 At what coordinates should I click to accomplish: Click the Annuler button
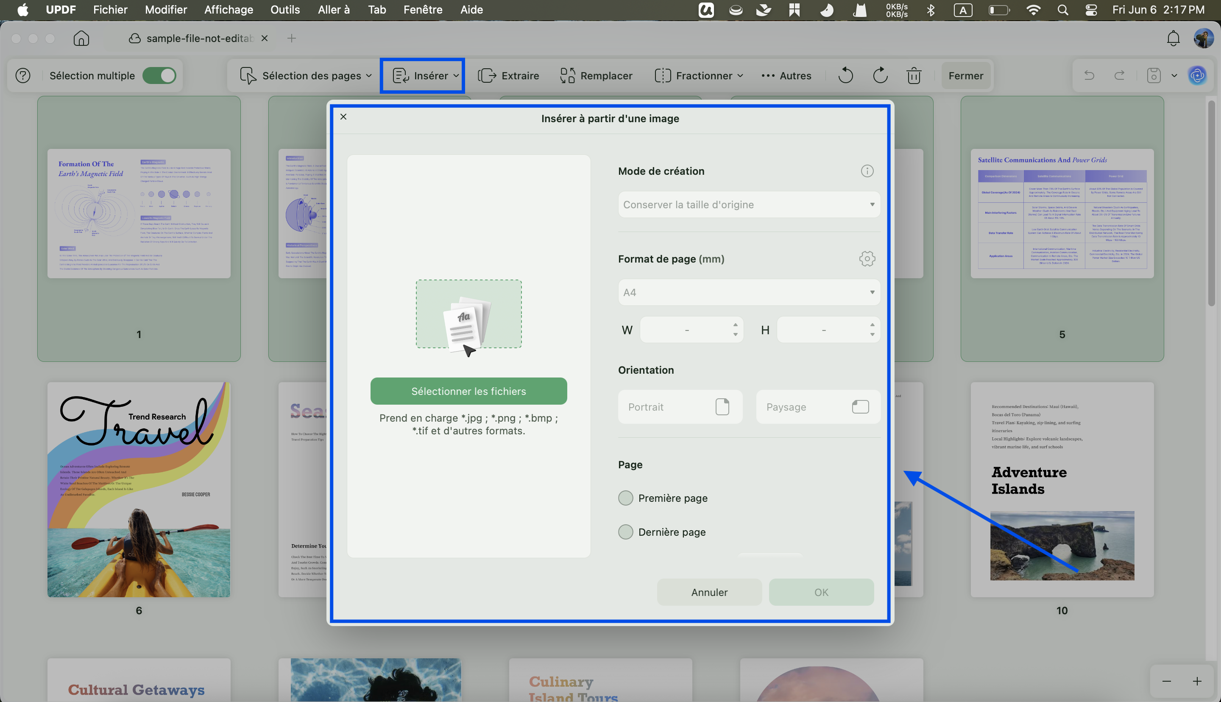click(x=709, y=592)
